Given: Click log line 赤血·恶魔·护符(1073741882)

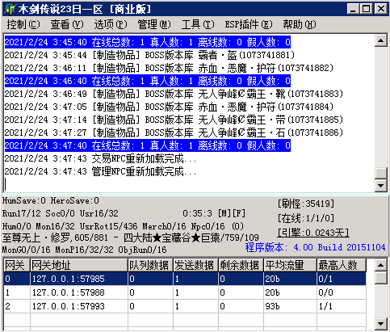Looking at the screenshot, I should pyautogui.click(x=169, y=68).
